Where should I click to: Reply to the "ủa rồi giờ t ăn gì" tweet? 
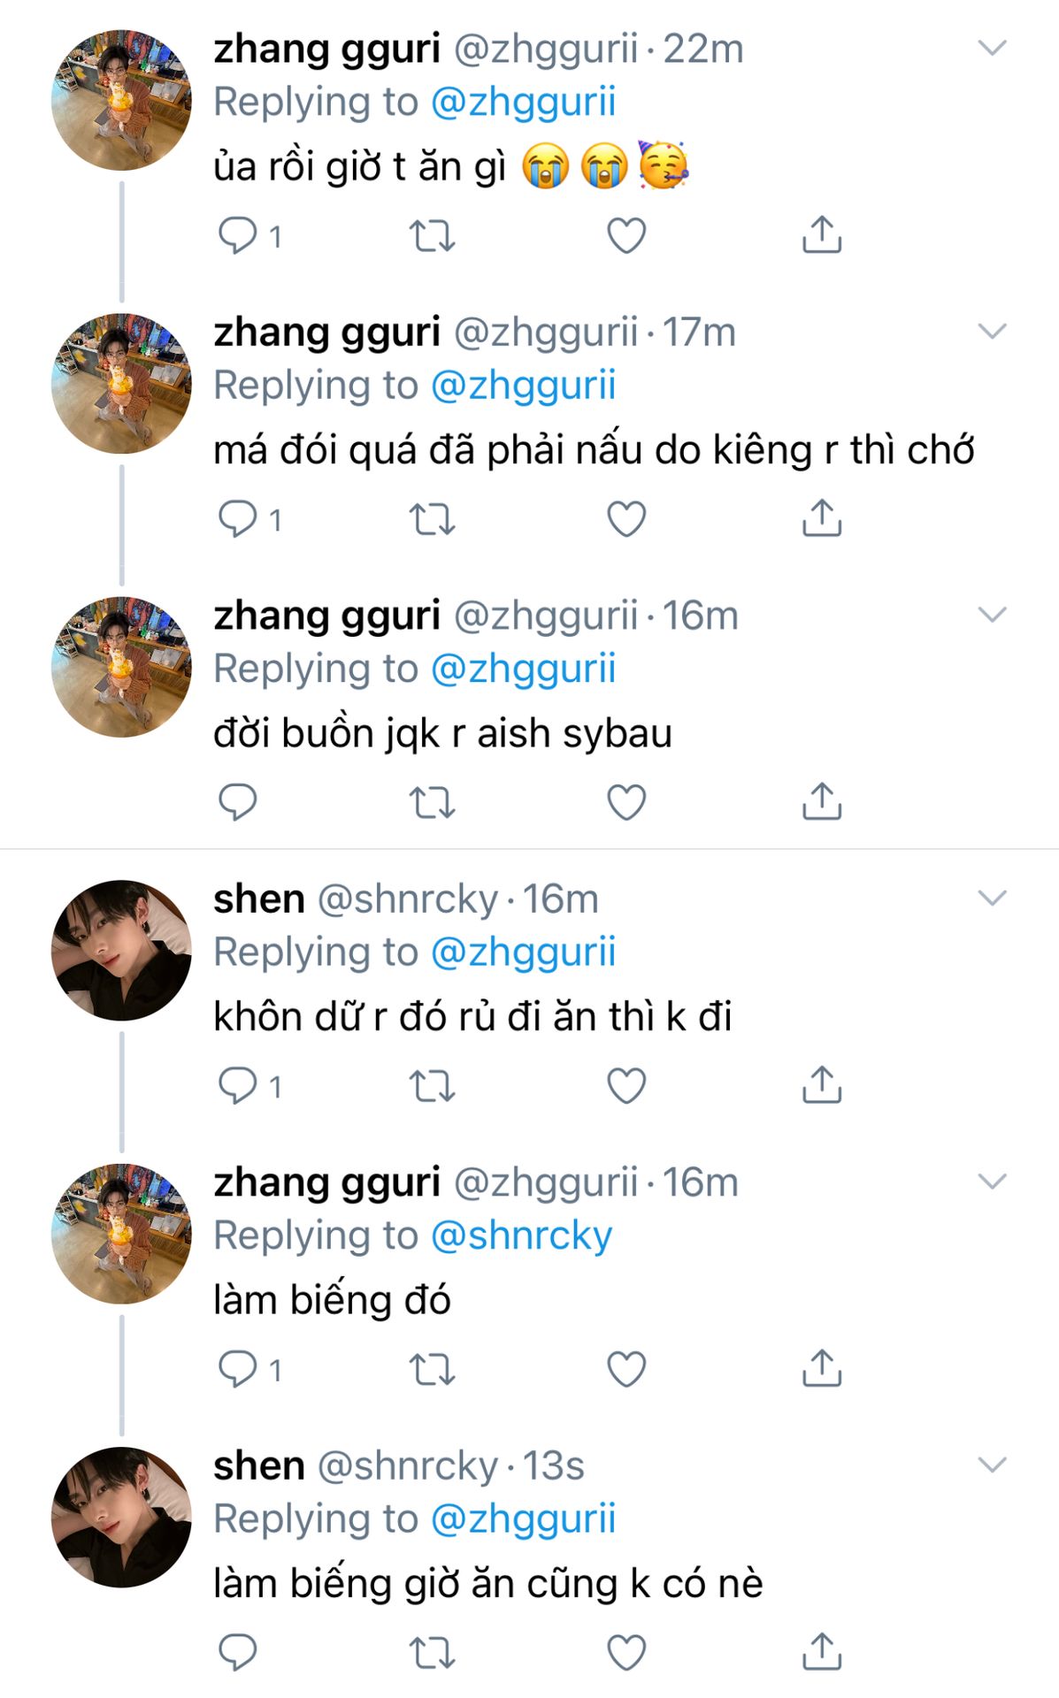point(237,235)
